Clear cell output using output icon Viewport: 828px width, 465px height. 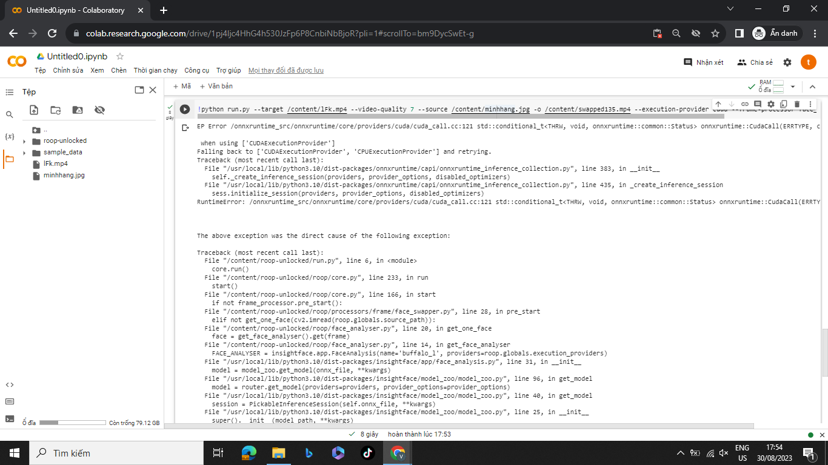click(185, 128)
